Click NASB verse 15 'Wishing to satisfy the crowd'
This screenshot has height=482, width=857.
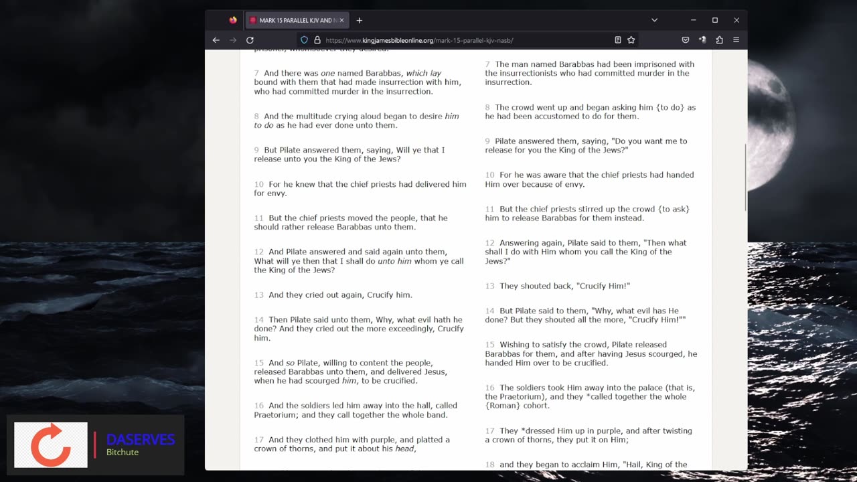pyautogui.click(x=591, y=354)
